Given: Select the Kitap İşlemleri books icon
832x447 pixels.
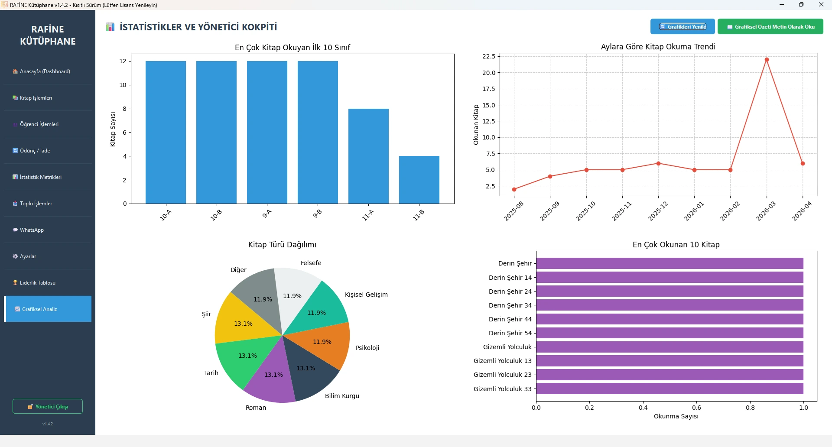Looking at the screenshot, I should (15, 98).
